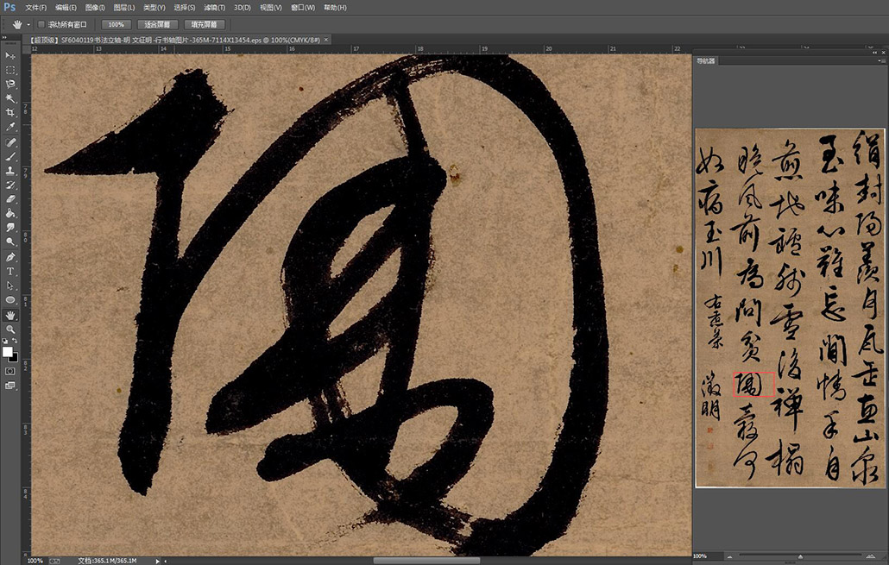The image size is (889, 565).
Task: Select the Magic Wand tool
Action: click(10, 98)
